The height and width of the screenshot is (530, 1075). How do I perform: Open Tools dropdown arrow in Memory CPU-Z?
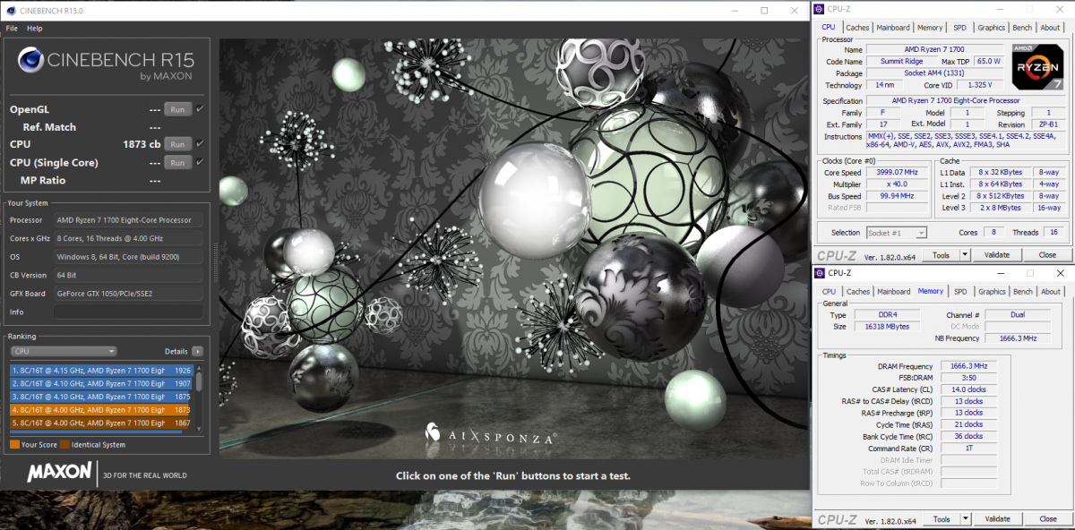coord(966,519)
